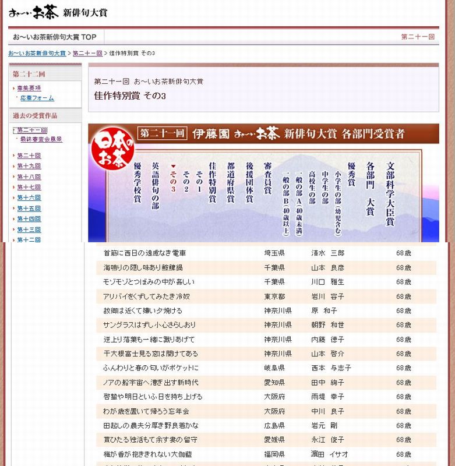Click haiku サングラスはずし小心さらしおり

tap(150, 325)
